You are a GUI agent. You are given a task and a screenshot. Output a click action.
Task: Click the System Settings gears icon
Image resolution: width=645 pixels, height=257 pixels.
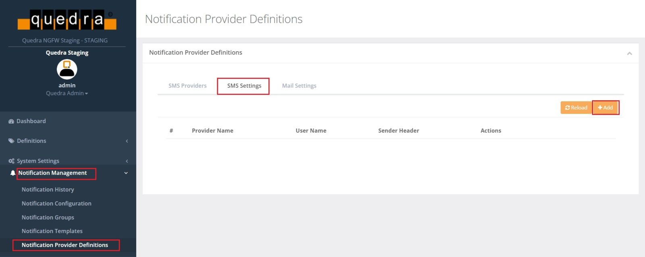11,161
